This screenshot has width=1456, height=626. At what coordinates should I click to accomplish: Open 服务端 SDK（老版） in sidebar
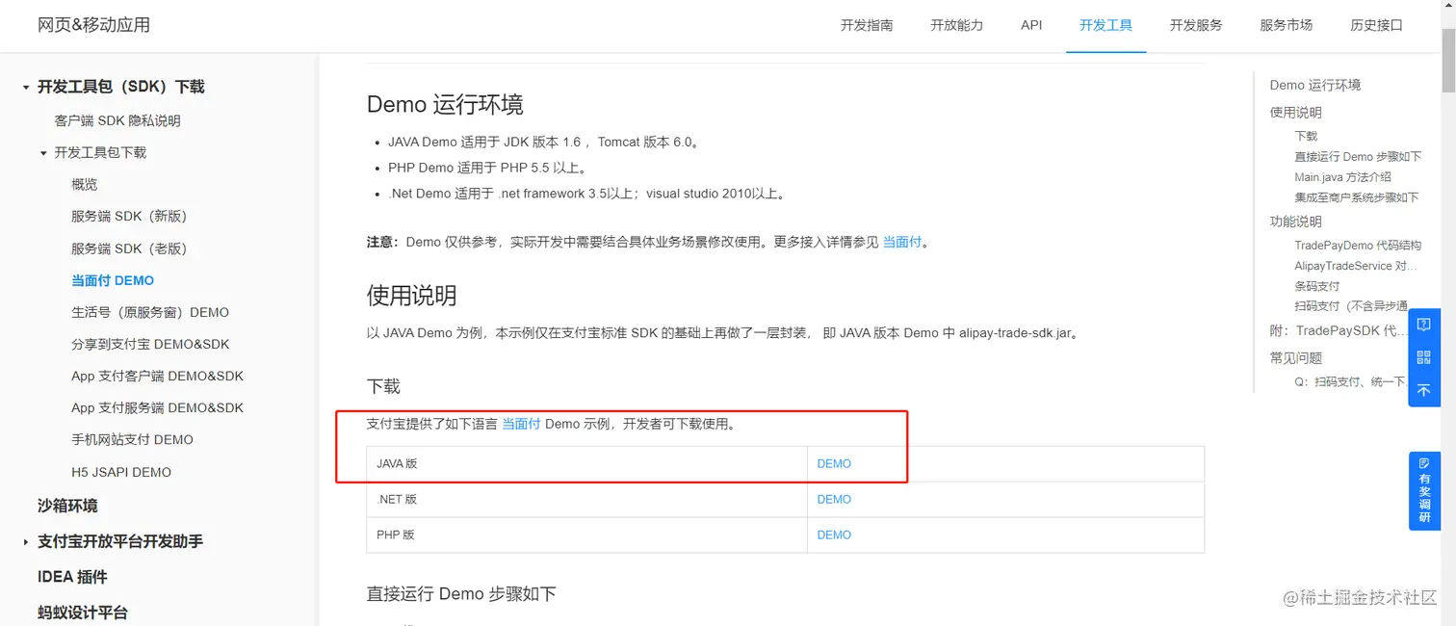coord(129,248)
